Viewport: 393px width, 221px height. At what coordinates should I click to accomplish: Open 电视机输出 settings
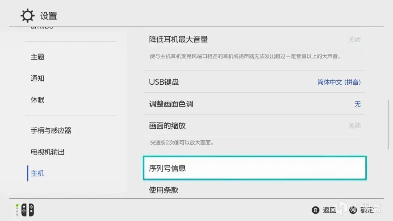48,152
